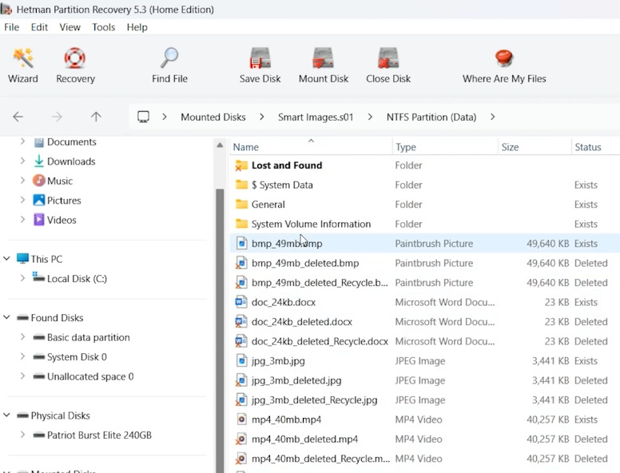Expand the Music tree node
This screenshot has height=473, width=620.
coord(22,181)
